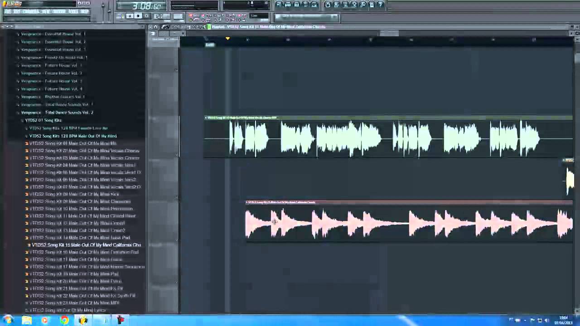580x326 pixels.
Task: Toggle the record transport button
Action: tap(146, 16)
